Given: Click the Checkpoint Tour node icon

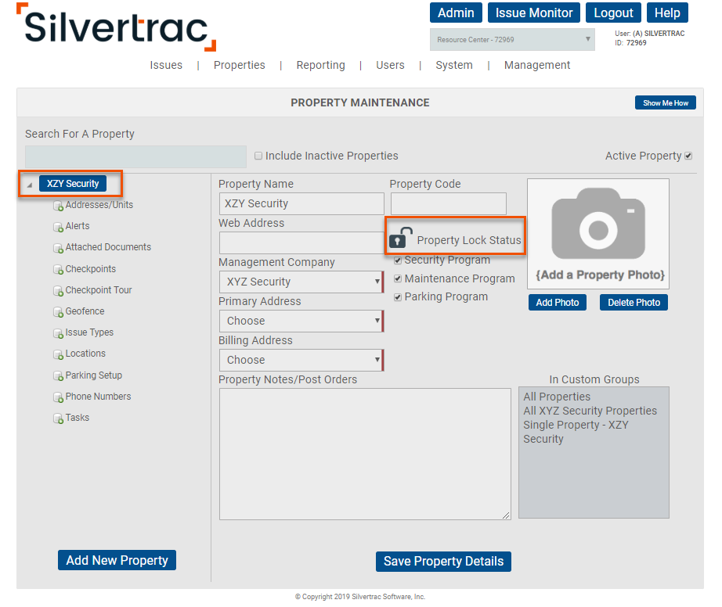Looking at the screenshot, I should coord(58,291).
